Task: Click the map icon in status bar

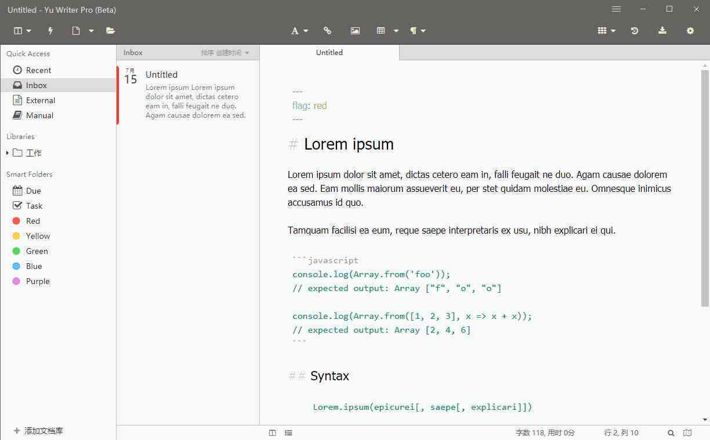Action: (687, 433)
